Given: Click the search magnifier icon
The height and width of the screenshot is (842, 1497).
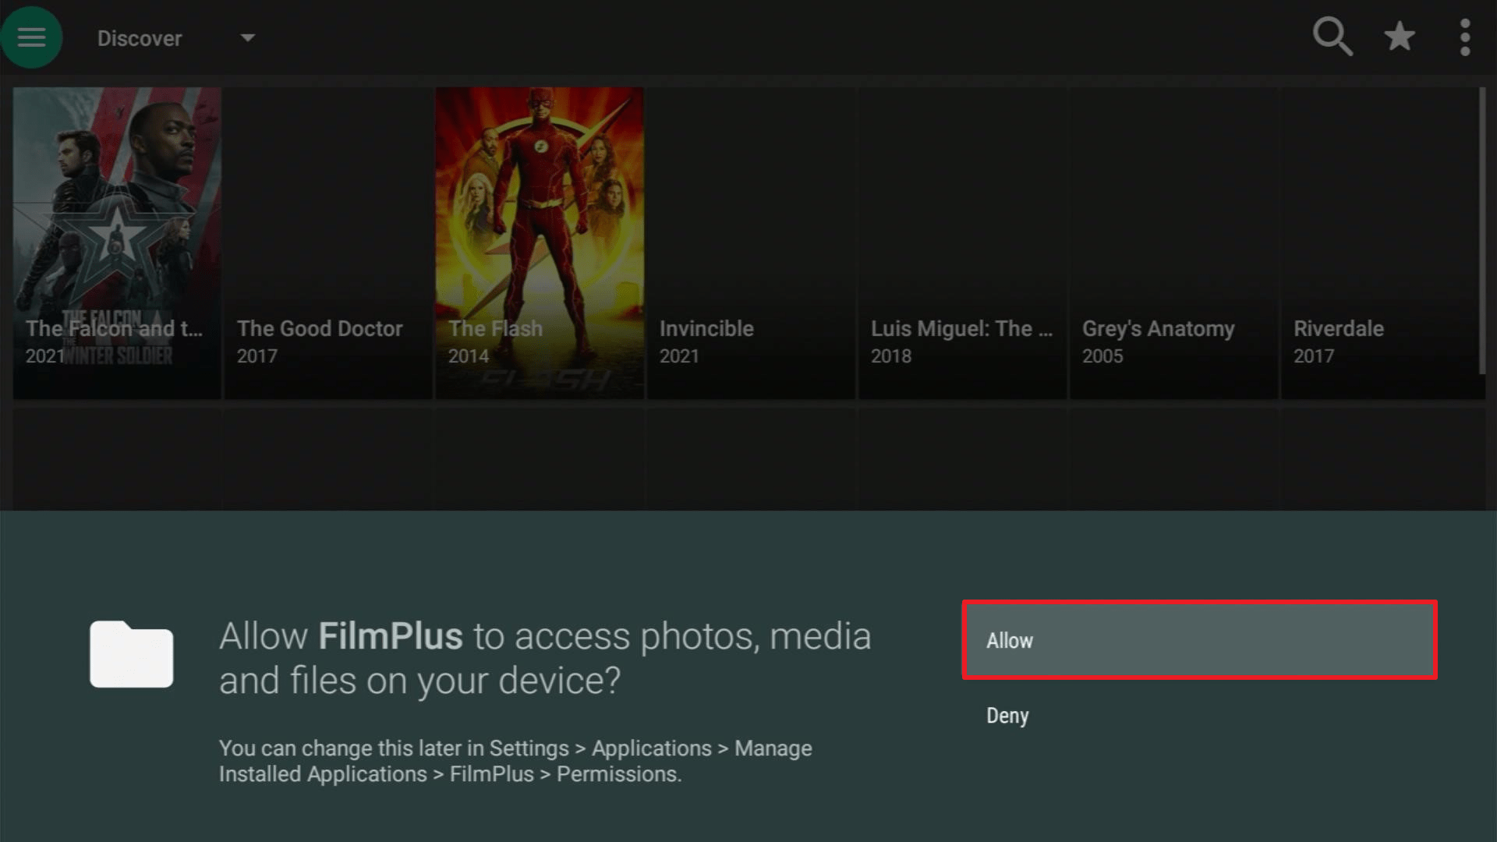Looking at the screenshot, I should (1332, 37).
